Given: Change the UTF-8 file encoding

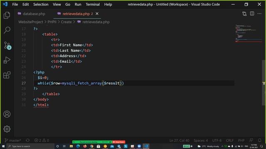Looking at the screenshot, I should (x=217, y=140).
